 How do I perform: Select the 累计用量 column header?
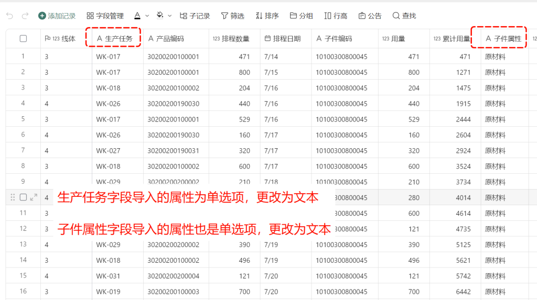click(456, 39)
